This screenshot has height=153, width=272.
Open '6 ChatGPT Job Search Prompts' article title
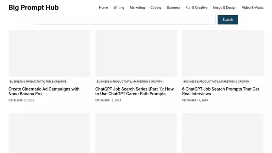tap(220, 91)
